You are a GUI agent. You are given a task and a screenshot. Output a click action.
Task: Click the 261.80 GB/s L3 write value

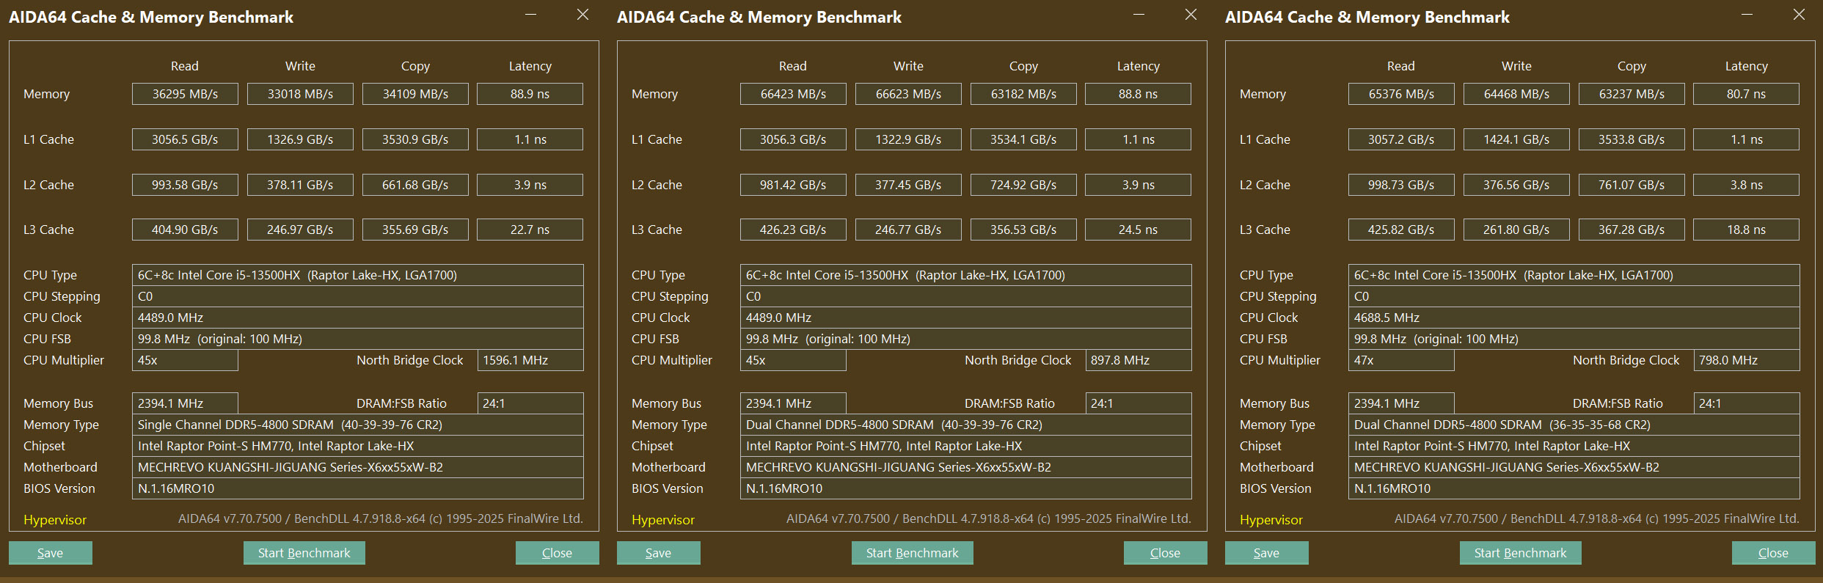click(1516, 230)
